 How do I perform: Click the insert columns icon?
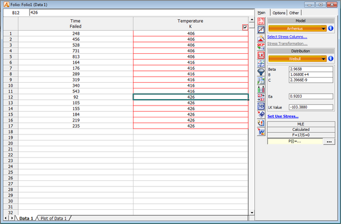tap(261, 89)
